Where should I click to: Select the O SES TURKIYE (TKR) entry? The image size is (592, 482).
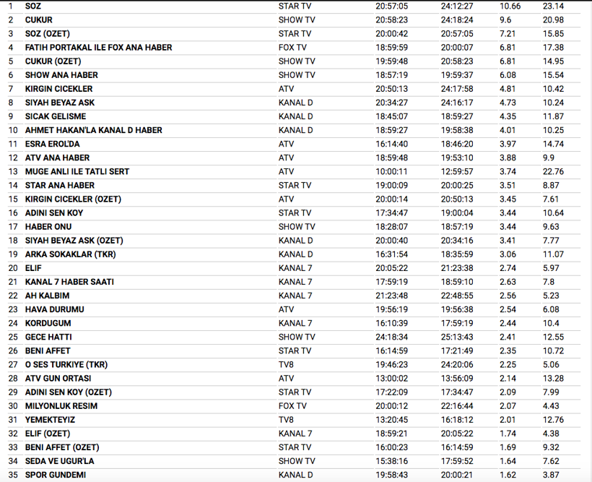(66, 365)
